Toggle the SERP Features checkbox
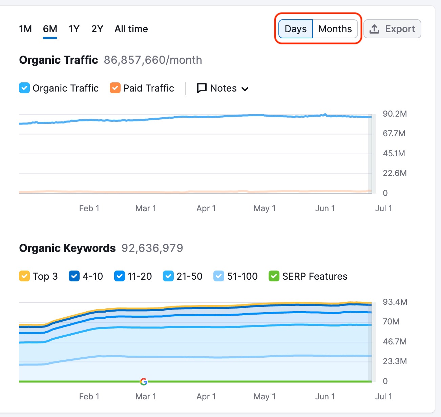441x417 pixels. (x=274, y=276)
